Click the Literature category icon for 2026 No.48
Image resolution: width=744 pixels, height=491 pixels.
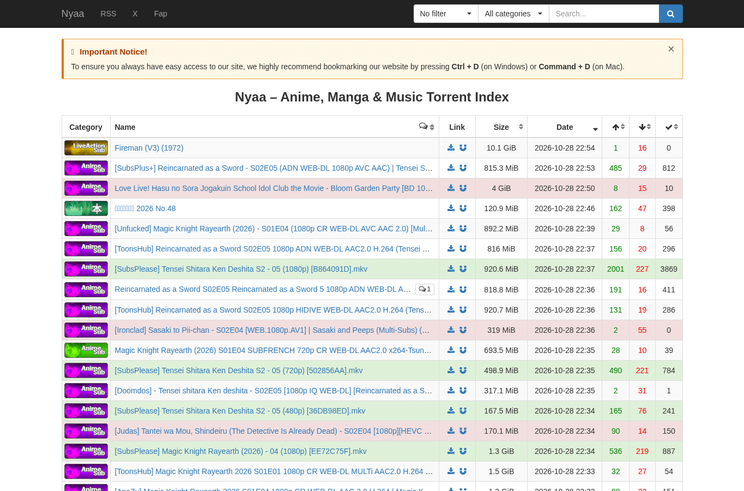pos(86,208)
